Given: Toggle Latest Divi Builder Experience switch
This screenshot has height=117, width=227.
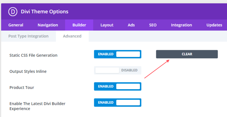Looking at the screenshot, I should tap(117, 102).
